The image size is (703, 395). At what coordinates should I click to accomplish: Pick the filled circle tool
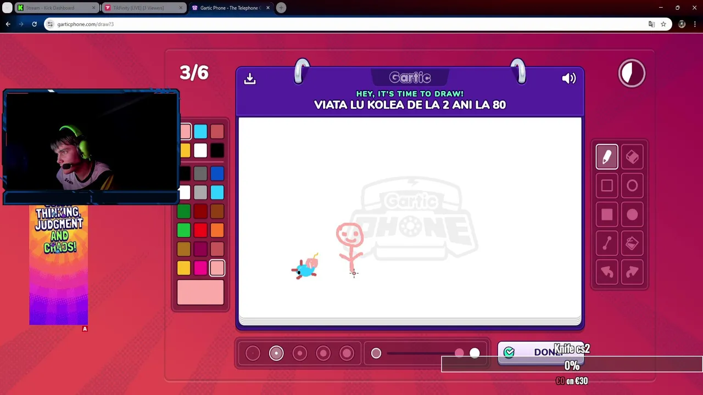click(x=632, y=215)
